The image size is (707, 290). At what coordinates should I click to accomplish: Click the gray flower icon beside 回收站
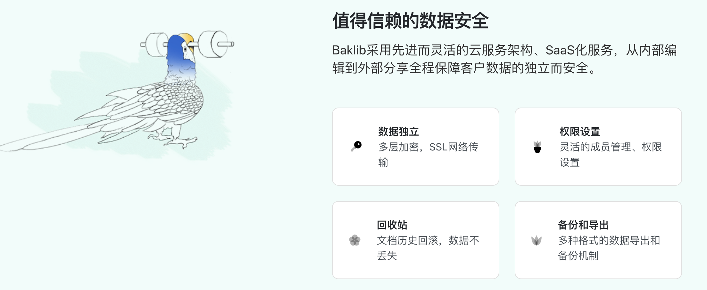tap(355, 240)
